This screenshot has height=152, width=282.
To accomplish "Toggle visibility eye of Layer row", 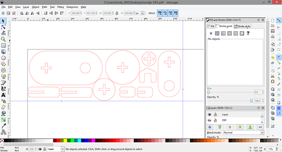I will (x=209, y=114).
